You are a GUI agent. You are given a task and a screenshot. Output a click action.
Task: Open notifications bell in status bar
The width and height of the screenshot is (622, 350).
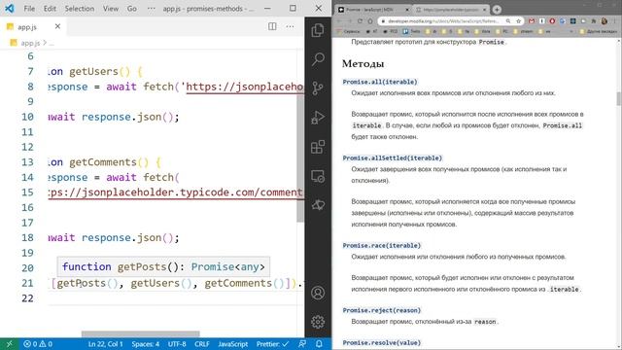tap(319, 344)
